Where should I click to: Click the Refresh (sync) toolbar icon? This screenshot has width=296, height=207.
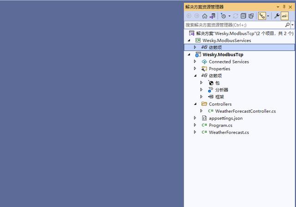[x=235, y=16]
